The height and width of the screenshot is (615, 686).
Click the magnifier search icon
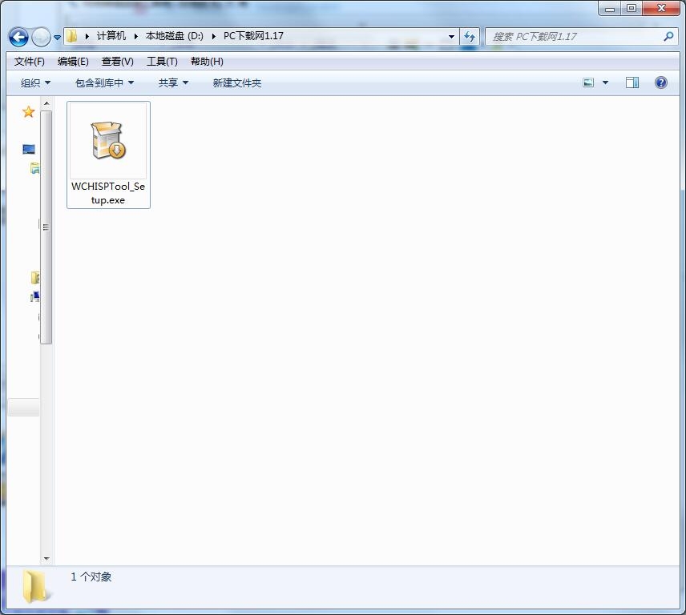pos(668,37)
